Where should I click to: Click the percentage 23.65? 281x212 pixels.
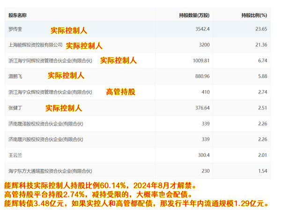[261, 29]
